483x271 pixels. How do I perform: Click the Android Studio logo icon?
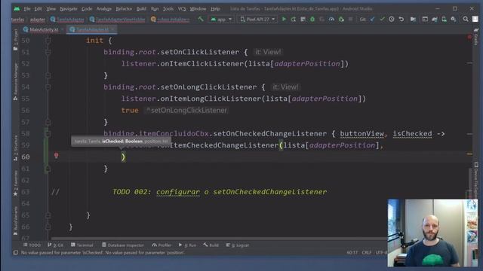(17, 9)
